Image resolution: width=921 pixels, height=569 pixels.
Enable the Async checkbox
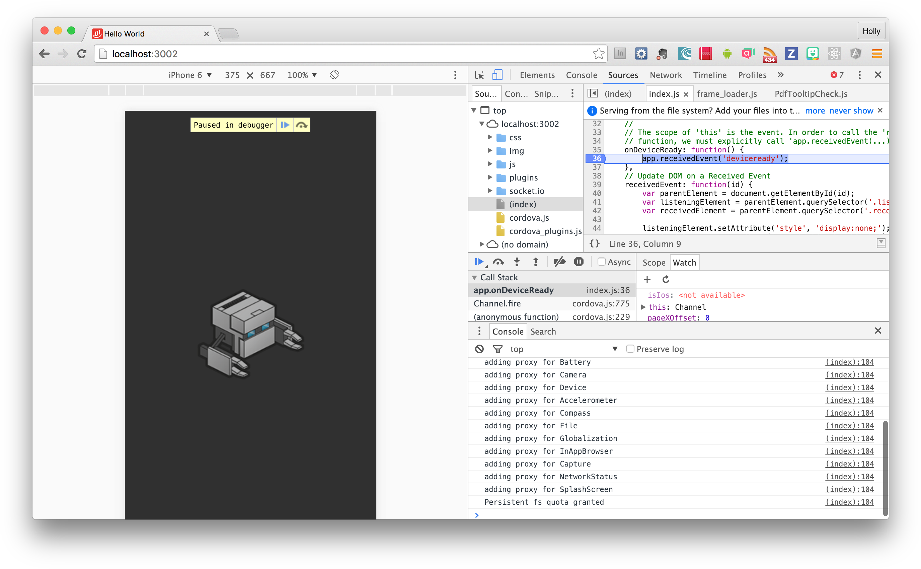601,262
